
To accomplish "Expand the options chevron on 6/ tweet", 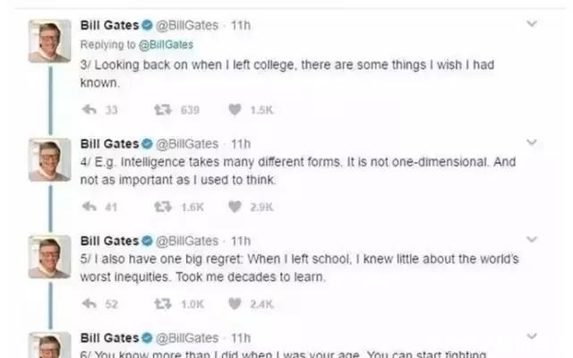I will click(533, 337).
